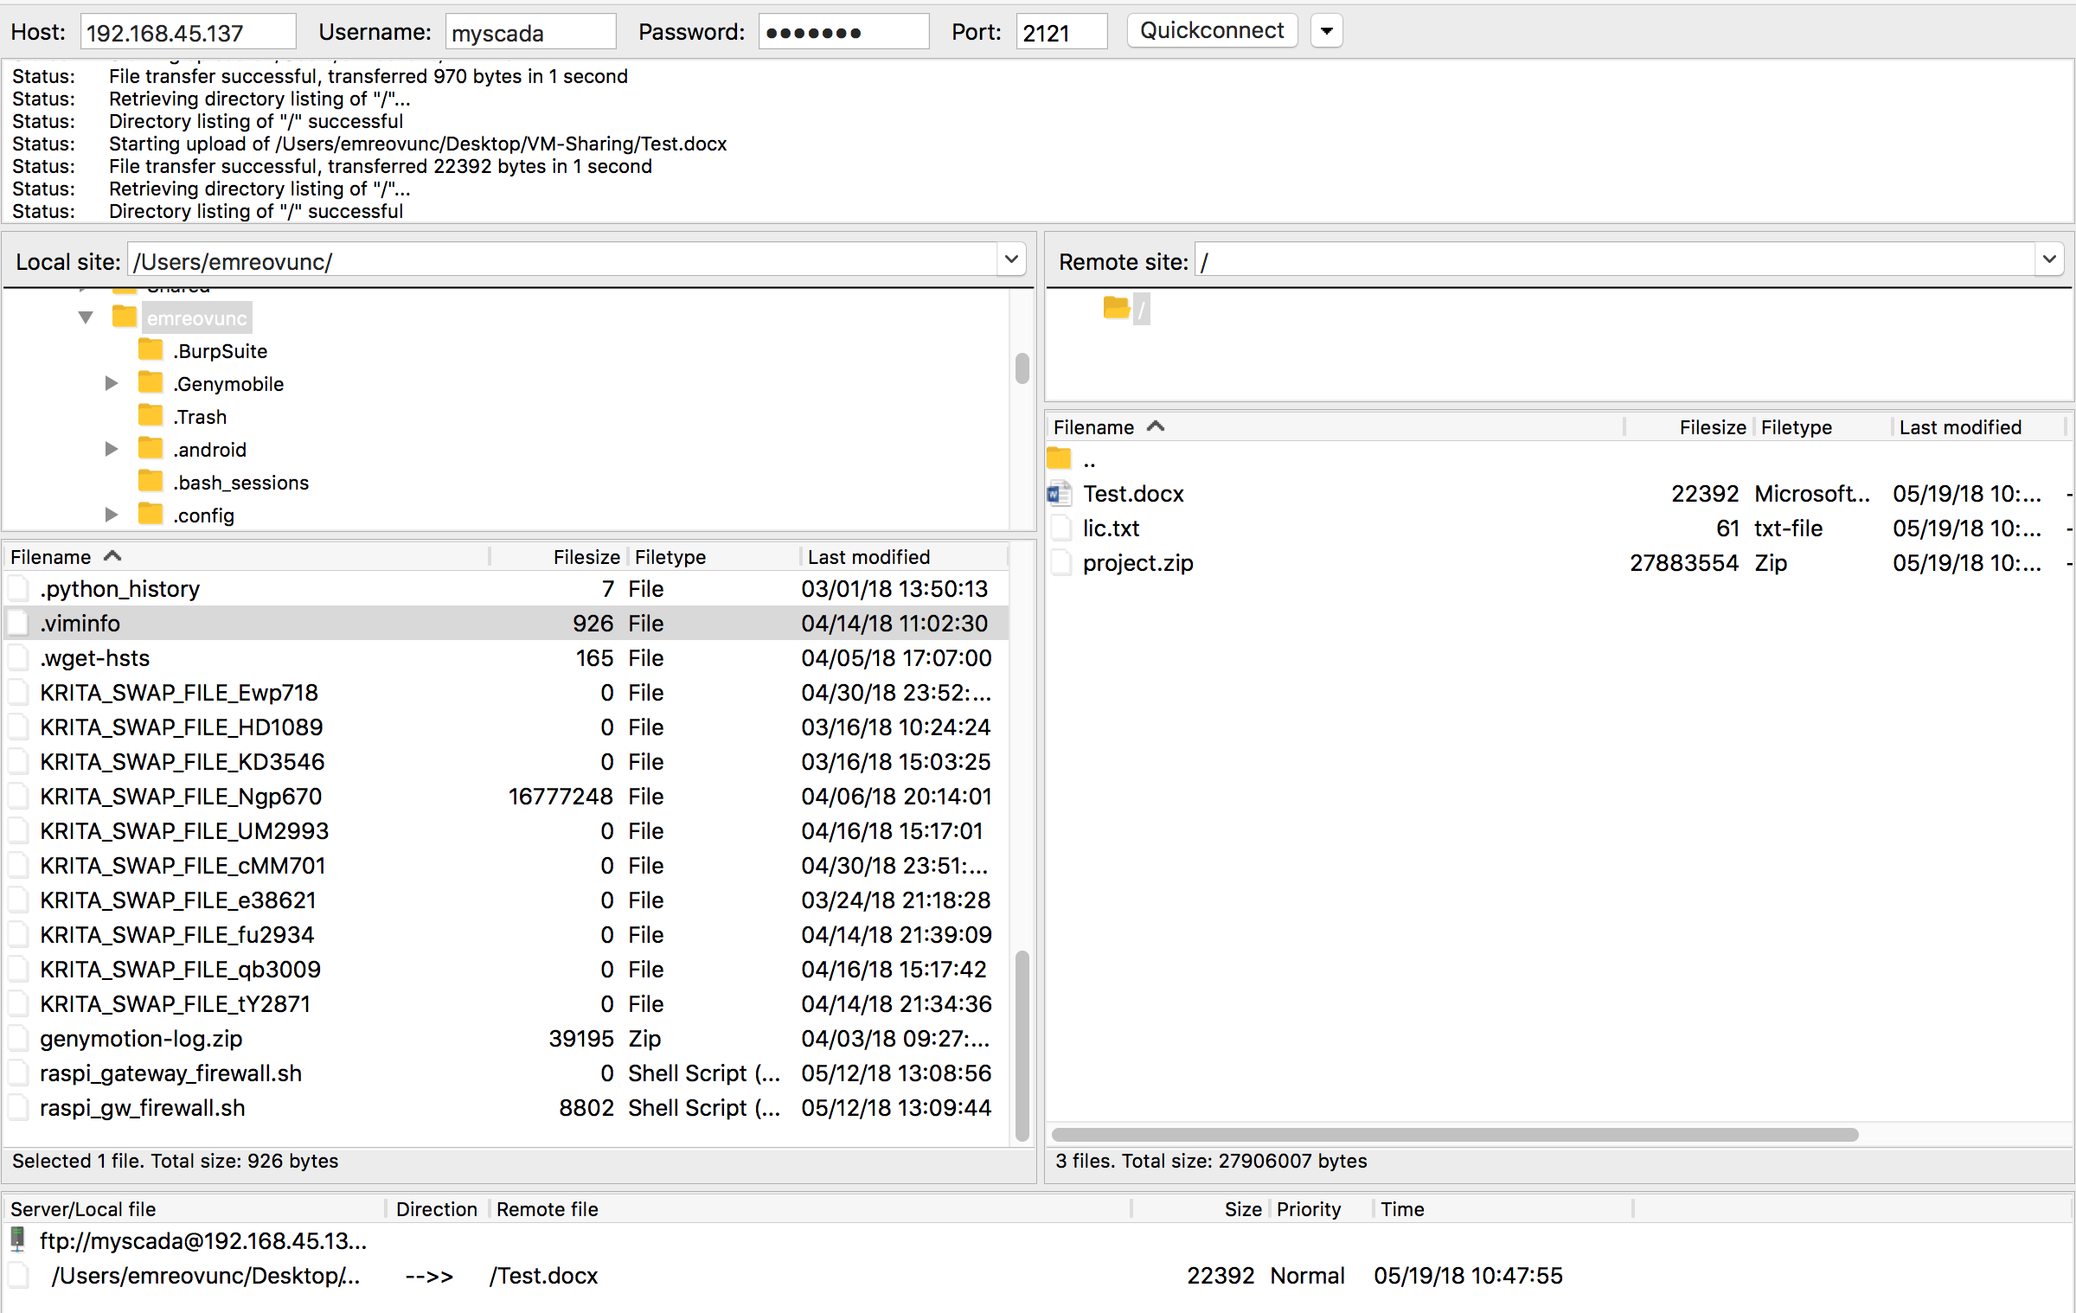Click the .Trash folder icon
Screen dimensions: 2076x1313
[x=151, y=416]
